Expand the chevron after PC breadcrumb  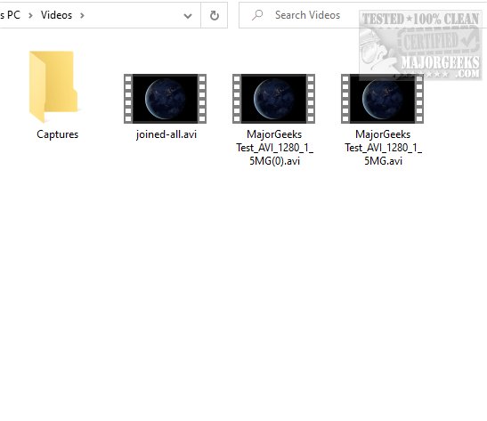(x=30, y=15)
